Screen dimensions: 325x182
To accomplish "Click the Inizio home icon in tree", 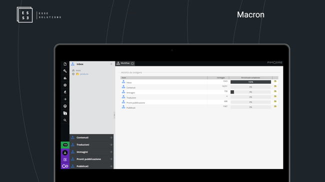I will pyautogui.click(x=73, y=70).
